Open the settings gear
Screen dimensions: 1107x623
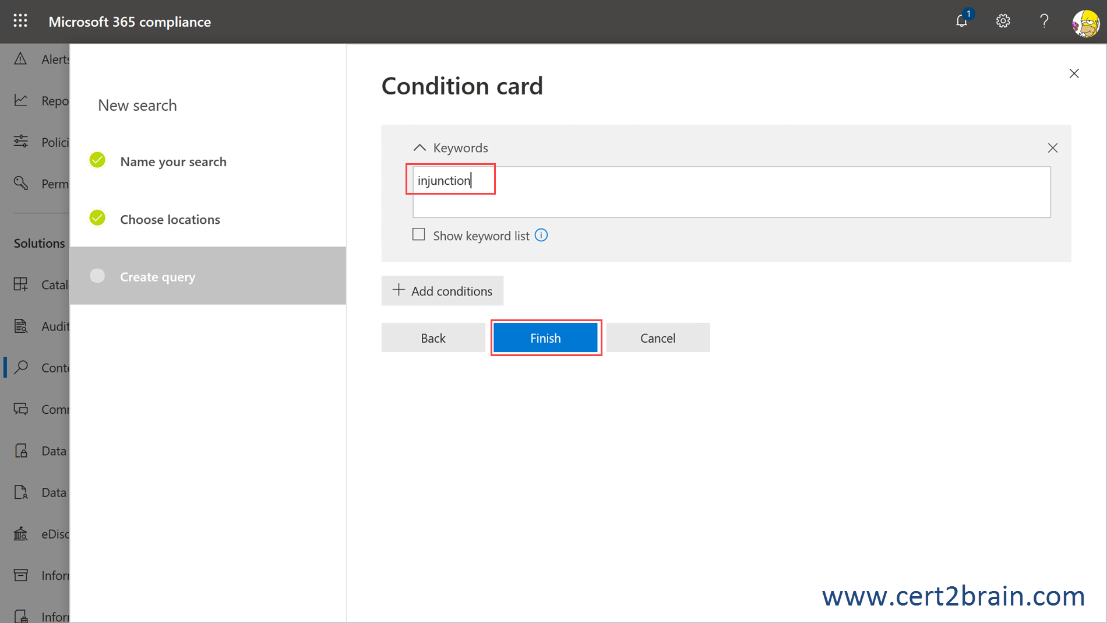click(1003, 22)
